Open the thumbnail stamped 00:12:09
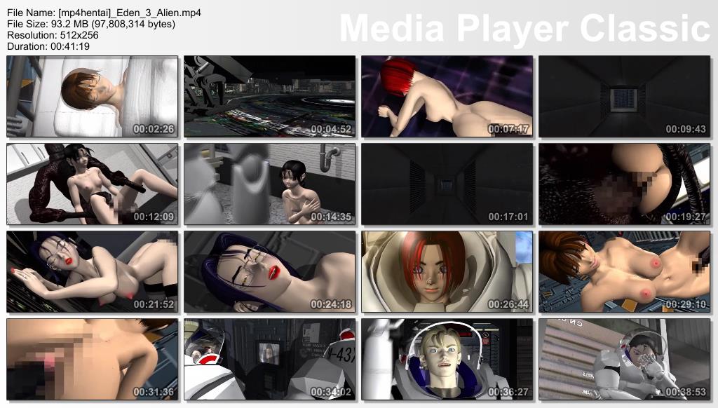The image size is (718, 408). coord(93,184)
